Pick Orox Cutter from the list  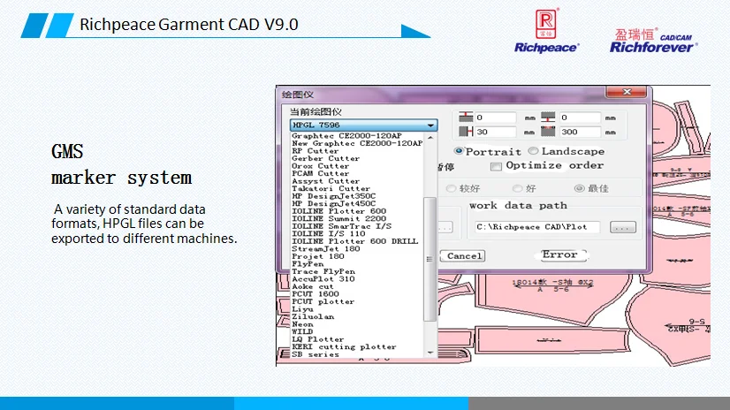click(320, 165)
